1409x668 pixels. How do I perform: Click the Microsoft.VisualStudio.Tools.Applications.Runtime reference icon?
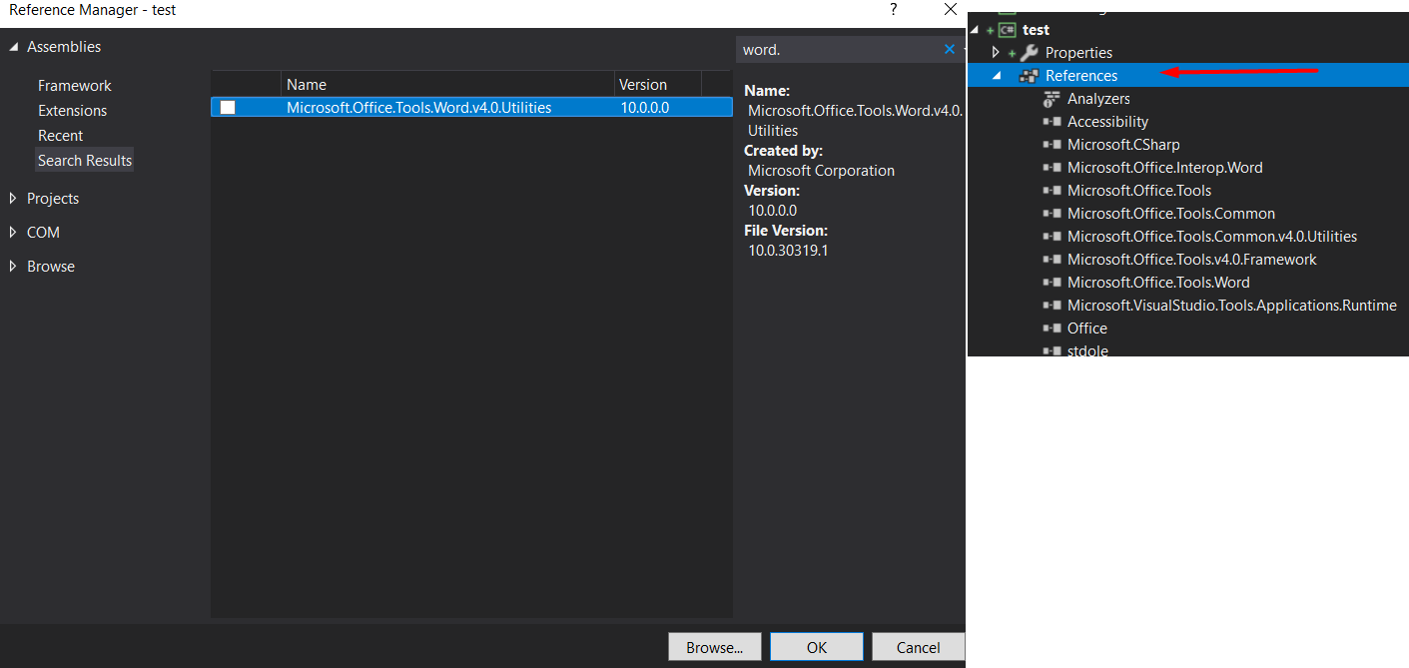point(1052,306)
